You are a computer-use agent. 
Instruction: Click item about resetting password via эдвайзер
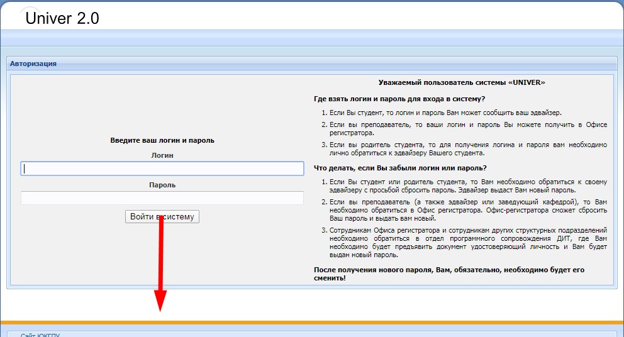(x=468, y=186)
